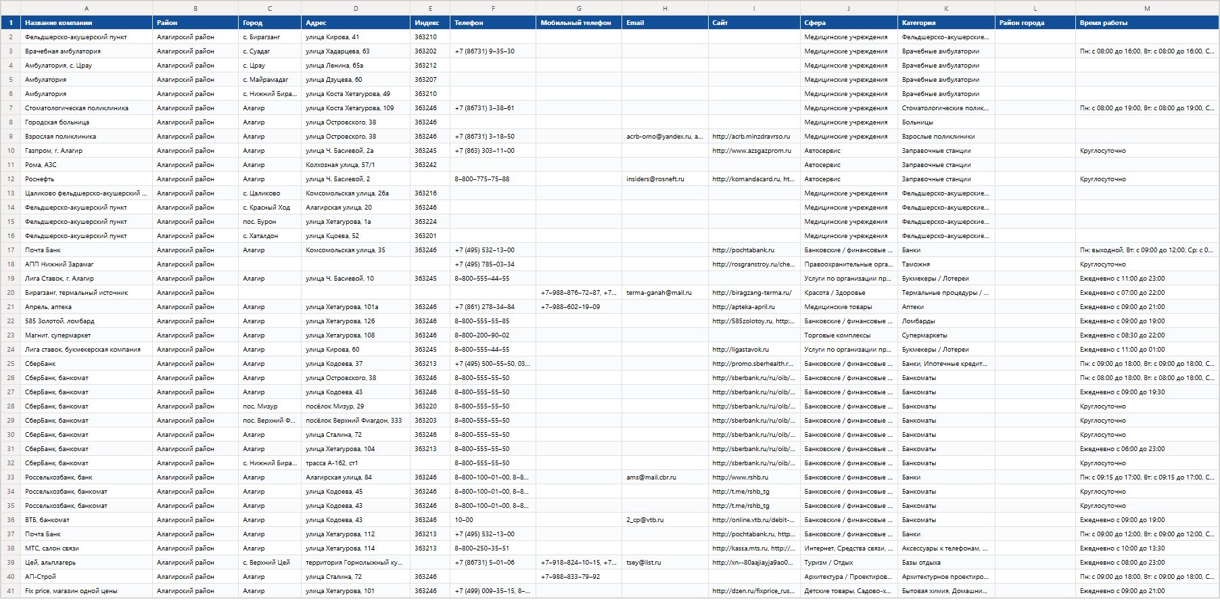Select 'Fix price, магазин одной цены' cell
Image resolution: width=1220 pixels, height=610 pixels.
tap(87, 591)
